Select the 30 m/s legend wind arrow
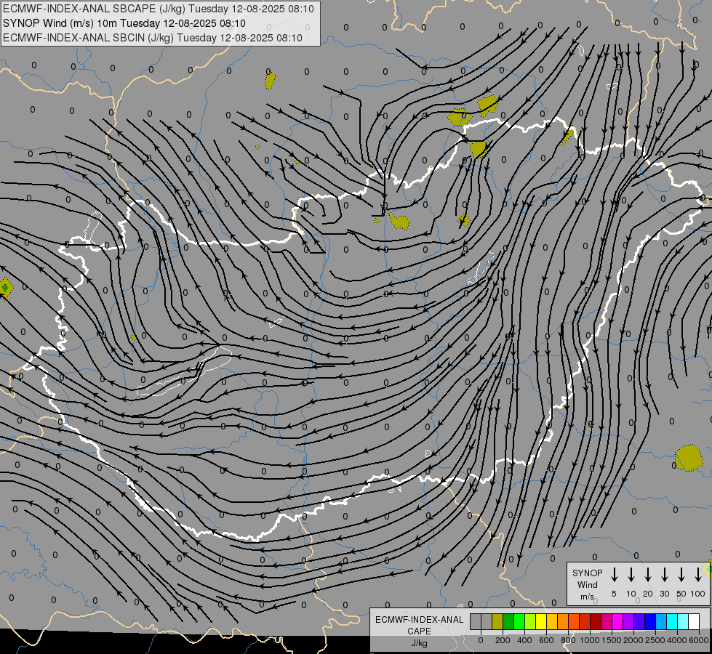Viewport: 712px width, 654px height. 665,575
